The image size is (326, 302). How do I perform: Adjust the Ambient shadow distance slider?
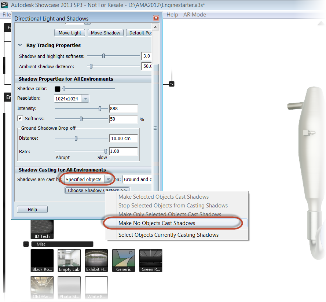pyautogui.click(x=91, y=66)
